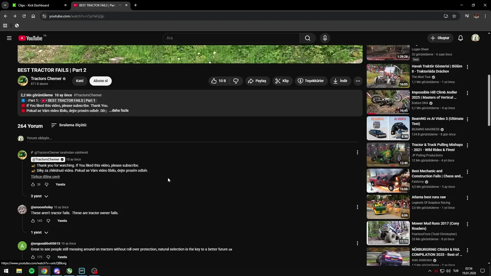
Task: Open Chrome tab search dropdown
Action: point(5,5)
